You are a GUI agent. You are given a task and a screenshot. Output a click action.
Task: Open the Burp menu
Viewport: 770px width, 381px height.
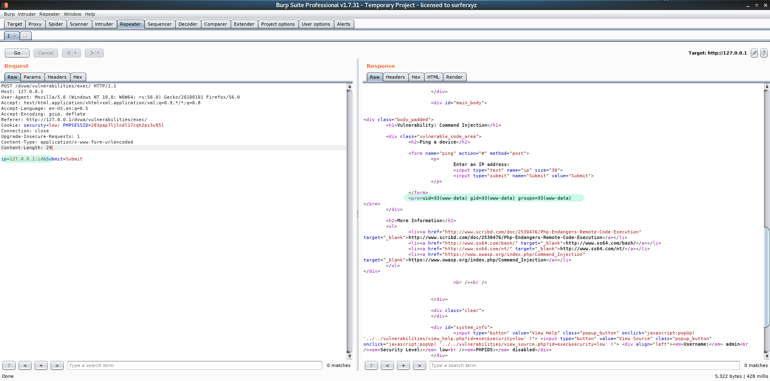point(9,14)
